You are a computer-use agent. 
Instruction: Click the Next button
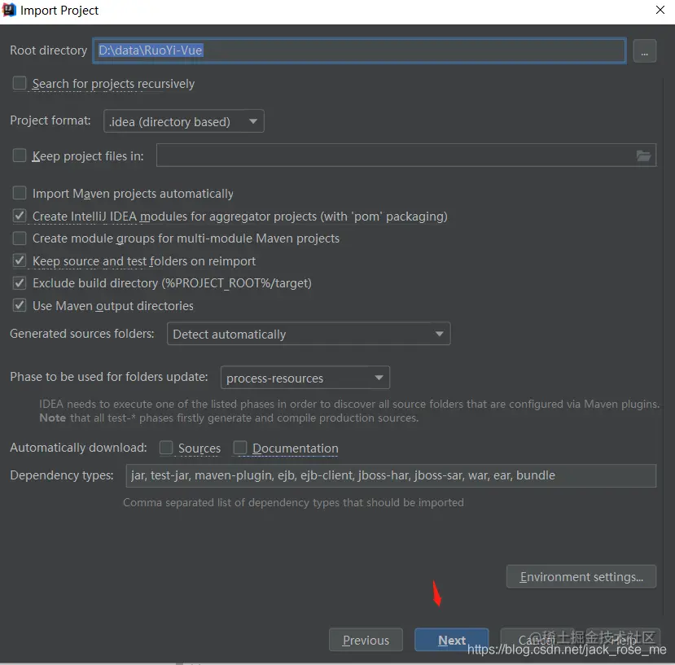(x=452, y=640)
